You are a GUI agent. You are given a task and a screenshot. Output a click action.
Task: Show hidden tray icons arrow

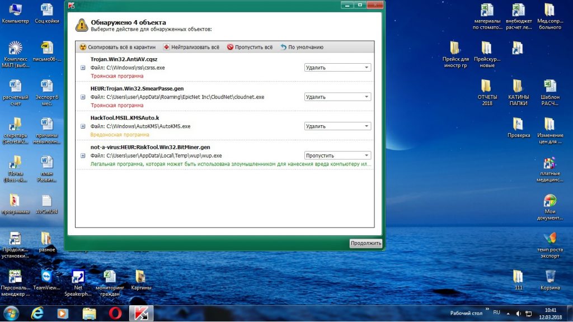[x=508, y=314]
